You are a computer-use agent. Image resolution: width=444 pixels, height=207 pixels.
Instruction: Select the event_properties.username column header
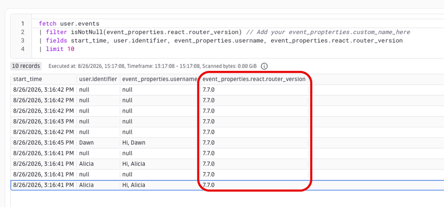coord(160,79)
